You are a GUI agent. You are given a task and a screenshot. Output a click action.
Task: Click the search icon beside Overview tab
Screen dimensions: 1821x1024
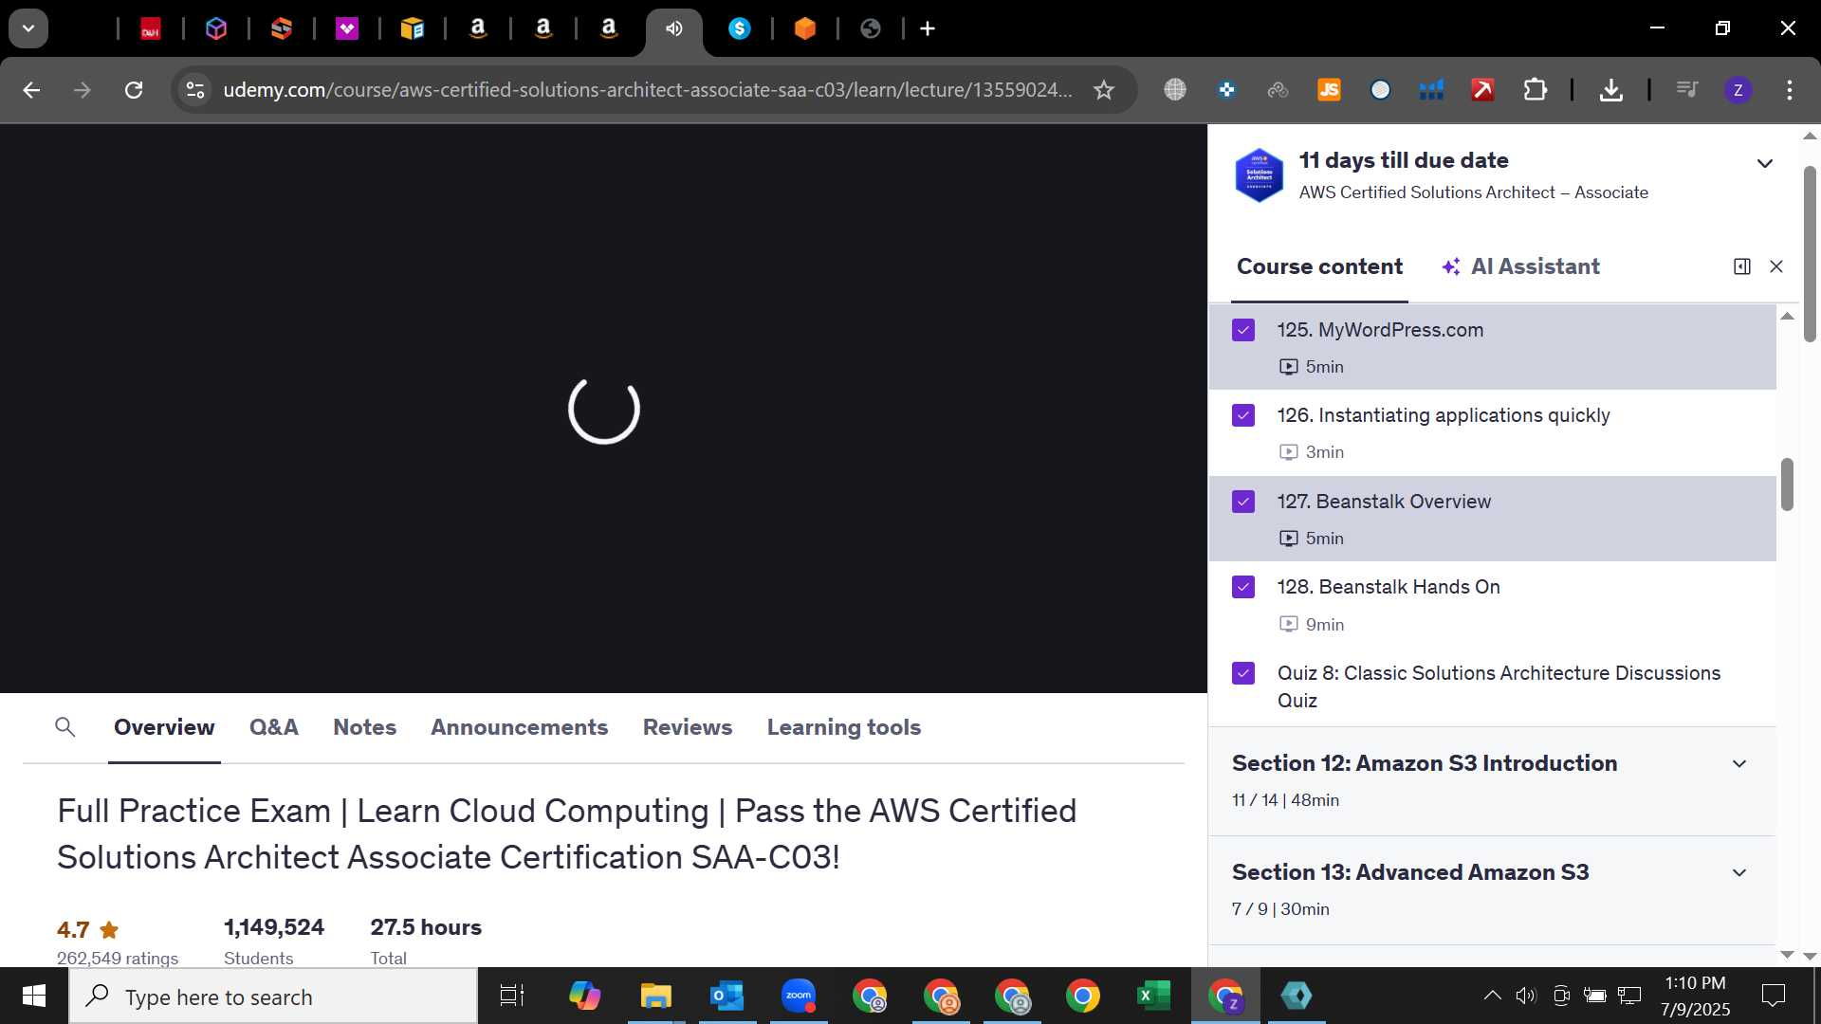(65, 727)
